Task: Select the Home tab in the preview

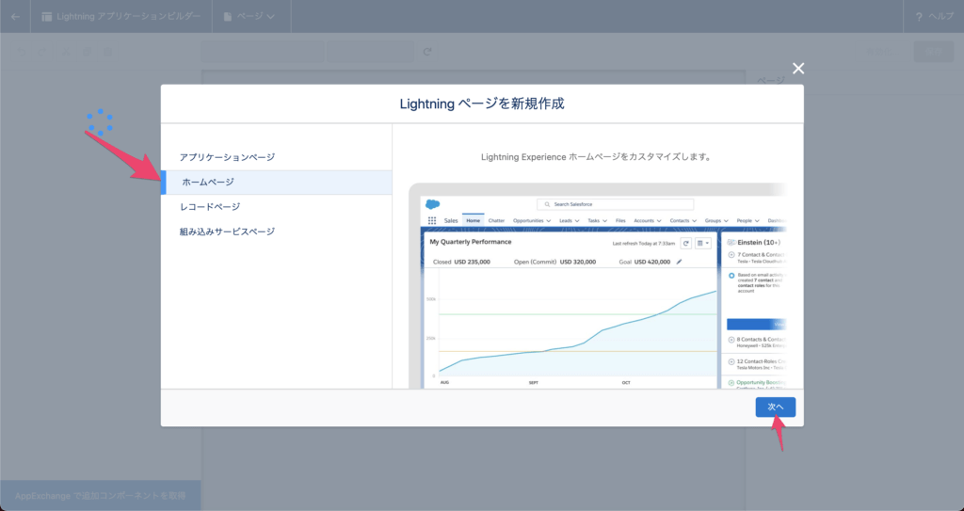Action: 473,220
